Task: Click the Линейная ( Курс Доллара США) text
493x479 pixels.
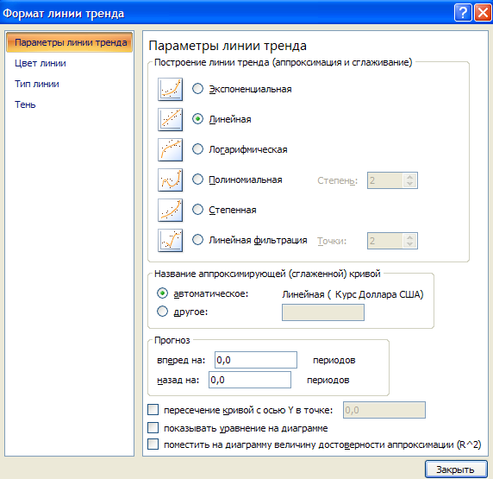Action: (x=353, y=294)
